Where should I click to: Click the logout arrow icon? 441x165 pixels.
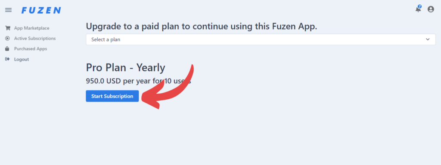[x=7, y=59]
